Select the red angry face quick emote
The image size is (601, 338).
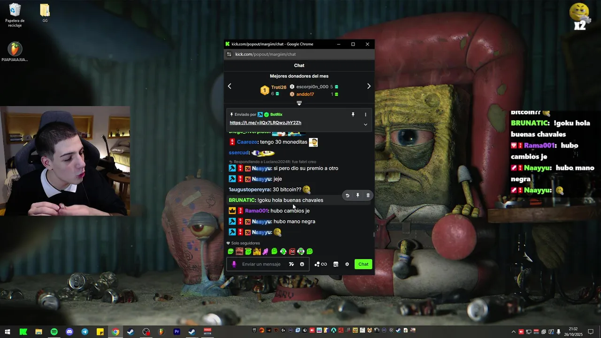[x=292, y=252]
